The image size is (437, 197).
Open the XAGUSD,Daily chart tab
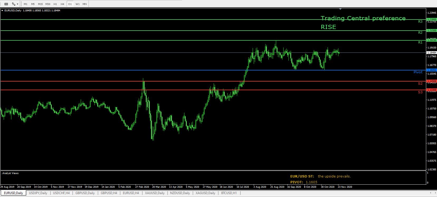205,193
